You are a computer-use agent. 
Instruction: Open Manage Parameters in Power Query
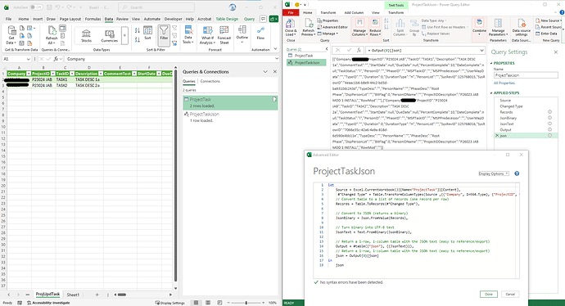coord(498,27)
